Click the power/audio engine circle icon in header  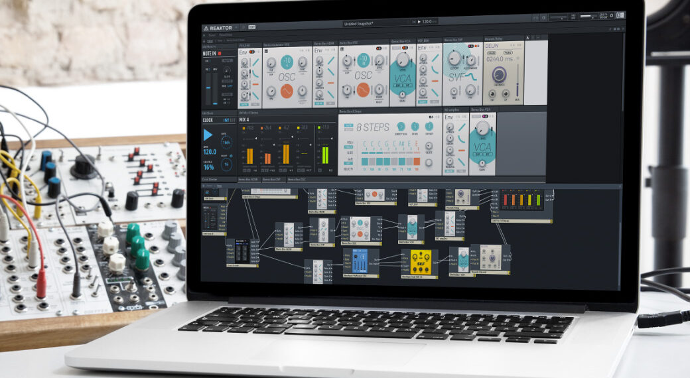point(612,15)
